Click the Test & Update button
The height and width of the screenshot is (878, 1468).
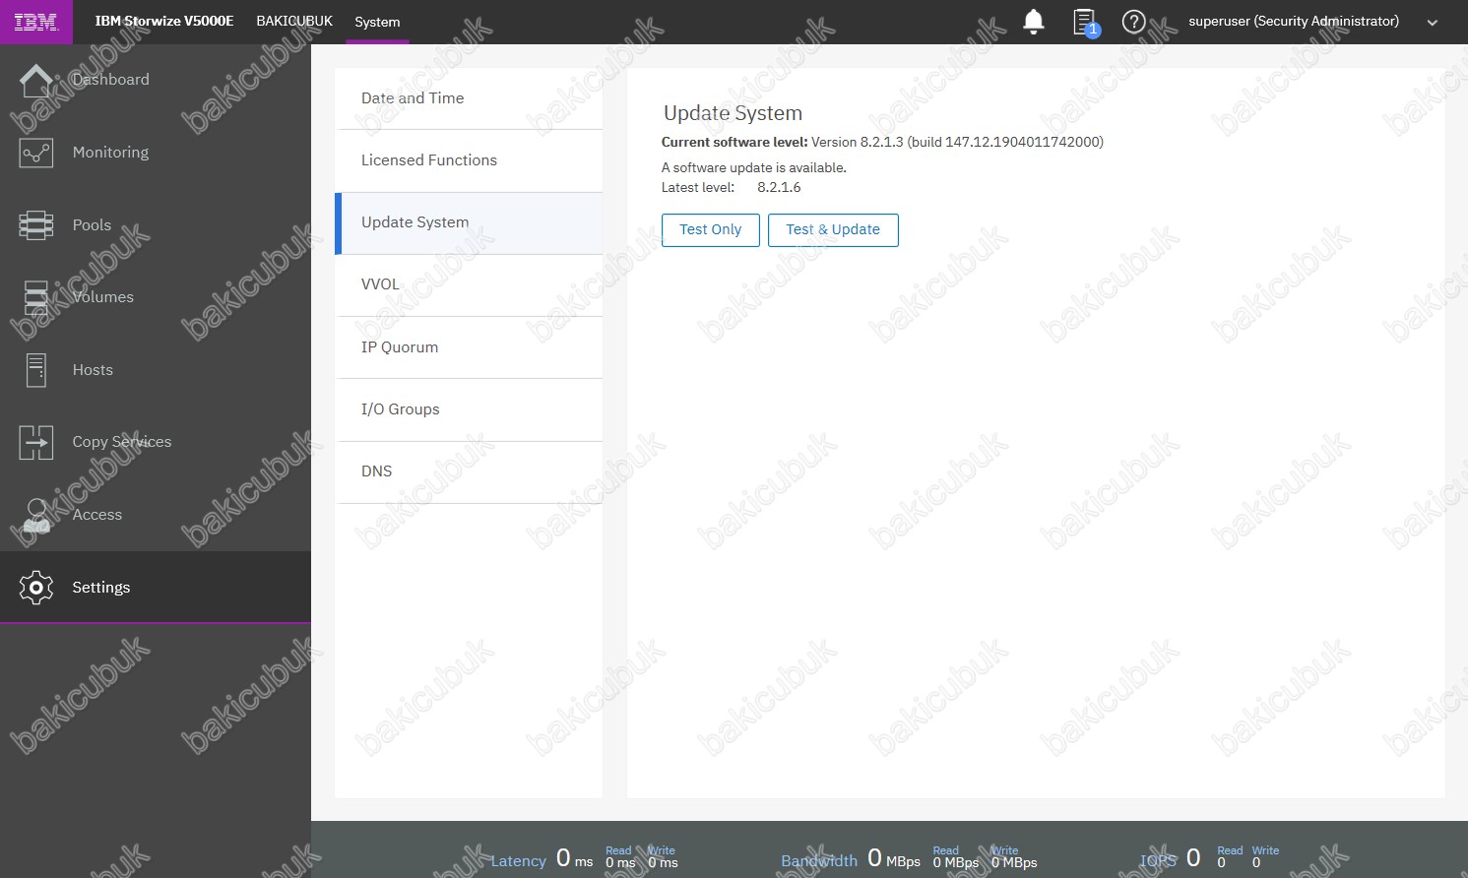pos(833,230)
